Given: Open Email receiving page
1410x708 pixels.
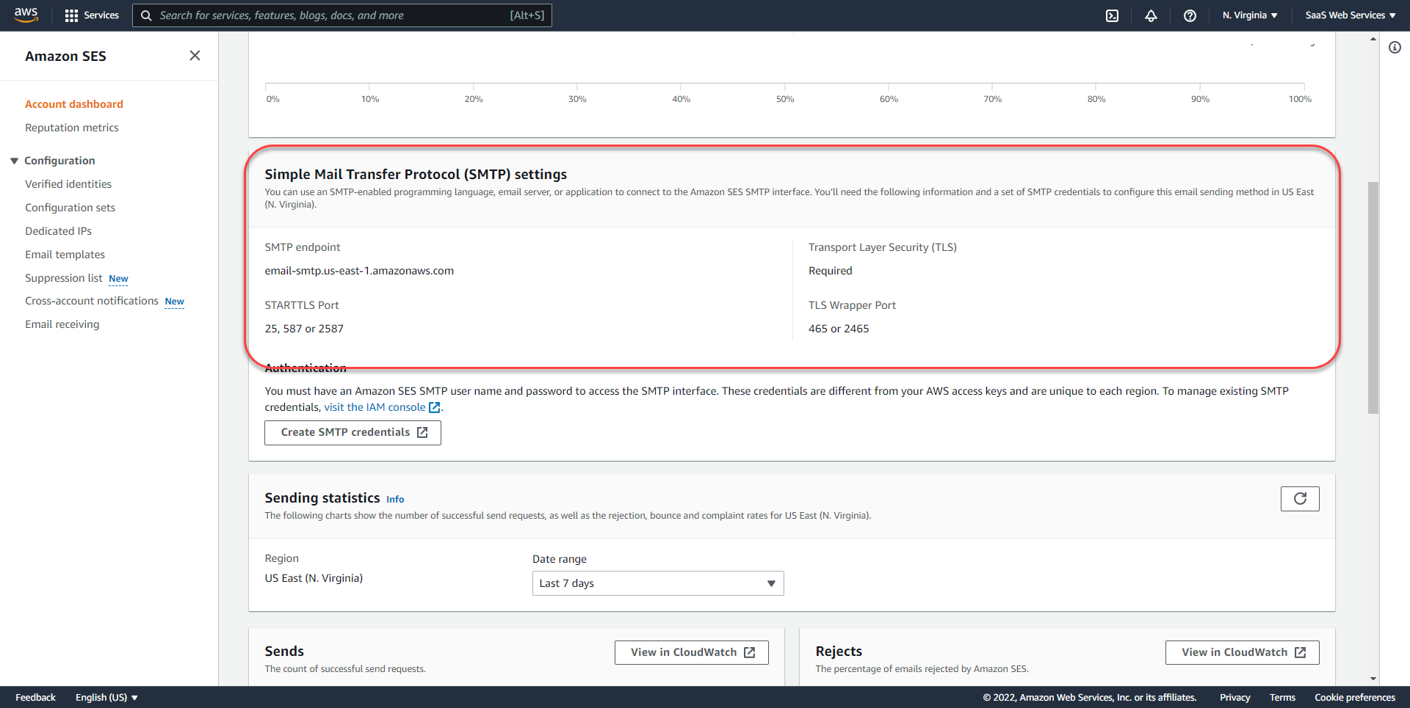Looking at the screenshot, I should [62, 324].
